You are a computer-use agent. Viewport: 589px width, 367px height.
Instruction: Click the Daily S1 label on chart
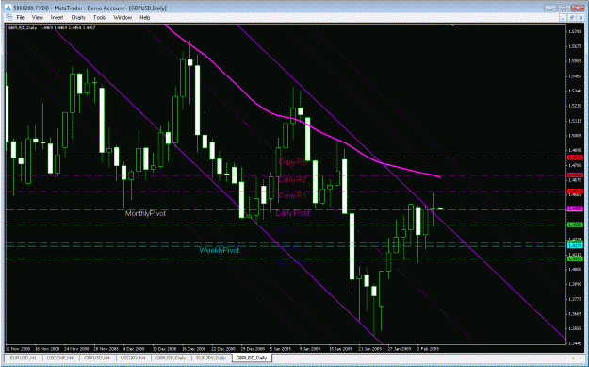pos(293,229)
